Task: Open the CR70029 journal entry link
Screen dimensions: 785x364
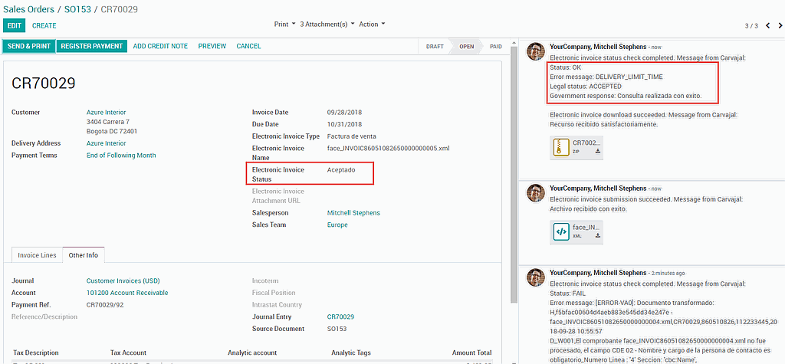Action: (x=340, y=316)
